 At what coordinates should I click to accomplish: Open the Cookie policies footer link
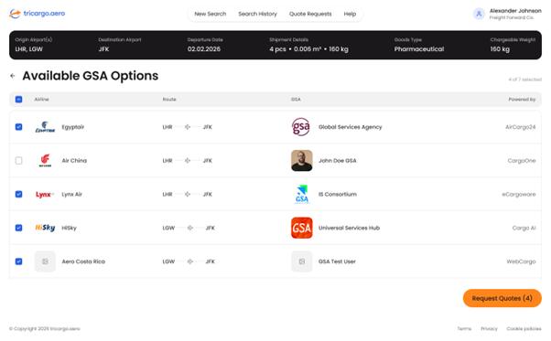pyautogui.click(x=524, y=329)
